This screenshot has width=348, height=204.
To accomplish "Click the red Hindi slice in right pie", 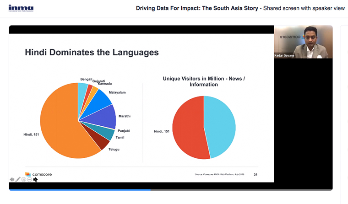I will point(189,128).
